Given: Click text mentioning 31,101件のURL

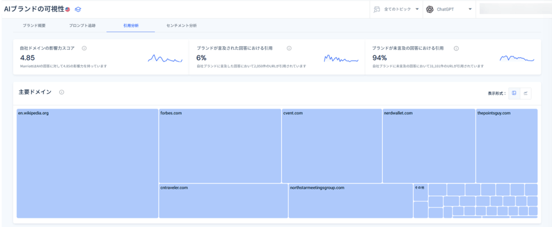Looking at the screenshot, I should coord(427,66).
